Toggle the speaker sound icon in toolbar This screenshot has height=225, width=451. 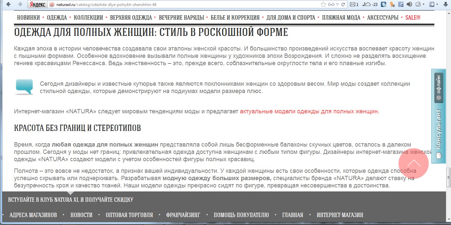click(x=409, y=4)
